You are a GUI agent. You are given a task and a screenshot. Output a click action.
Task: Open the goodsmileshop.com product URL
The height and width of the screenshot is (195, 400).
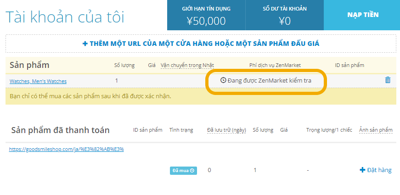[x=66, y=150]
